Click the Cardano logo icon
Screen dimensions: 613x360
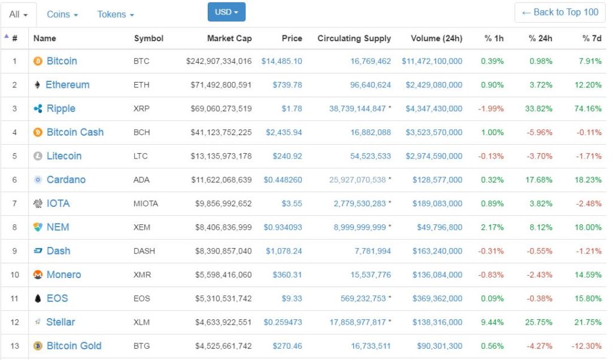38,180
